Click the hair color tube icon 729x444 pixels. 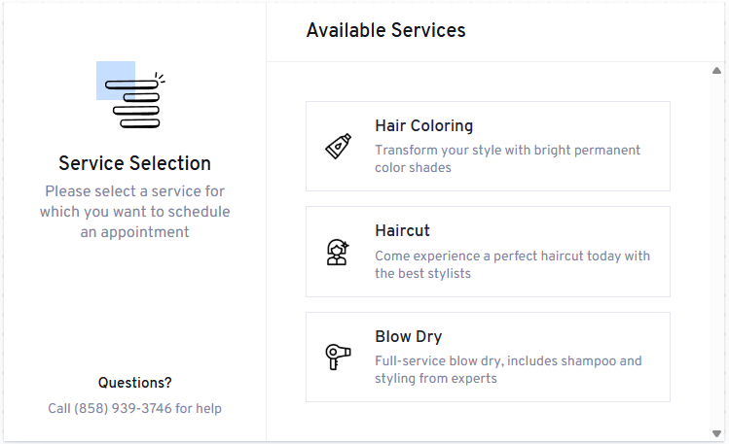(338, 146)
